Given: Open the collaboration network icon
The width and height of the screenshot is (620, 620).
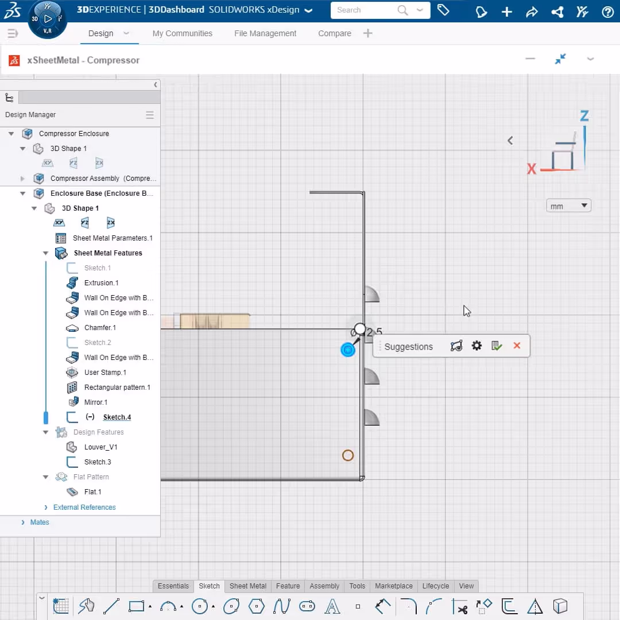Looking at the screenshot, I should coord(557,12).
